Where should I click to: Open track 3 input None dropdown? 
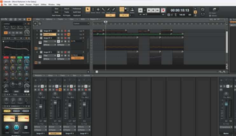point(50,45)
